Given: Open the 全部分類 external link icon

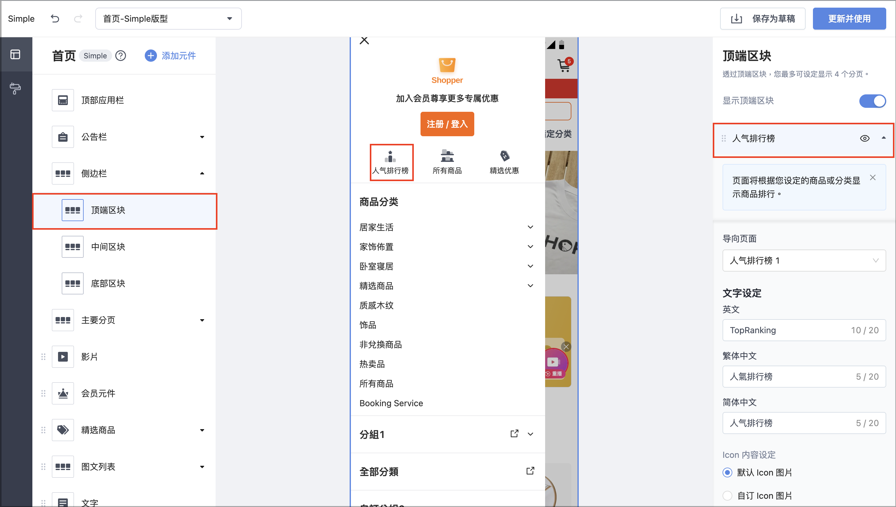Looking at the screenshot, I should (x=530, y=471).
